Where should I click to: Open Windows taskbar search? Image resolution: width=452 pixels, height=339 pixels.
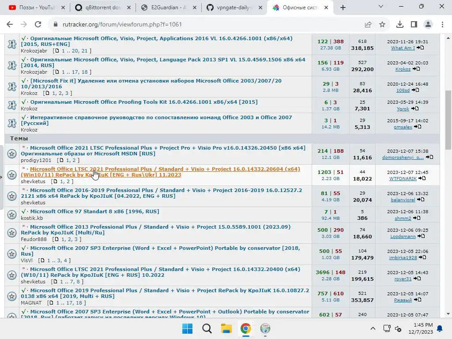tap(207, 328)
